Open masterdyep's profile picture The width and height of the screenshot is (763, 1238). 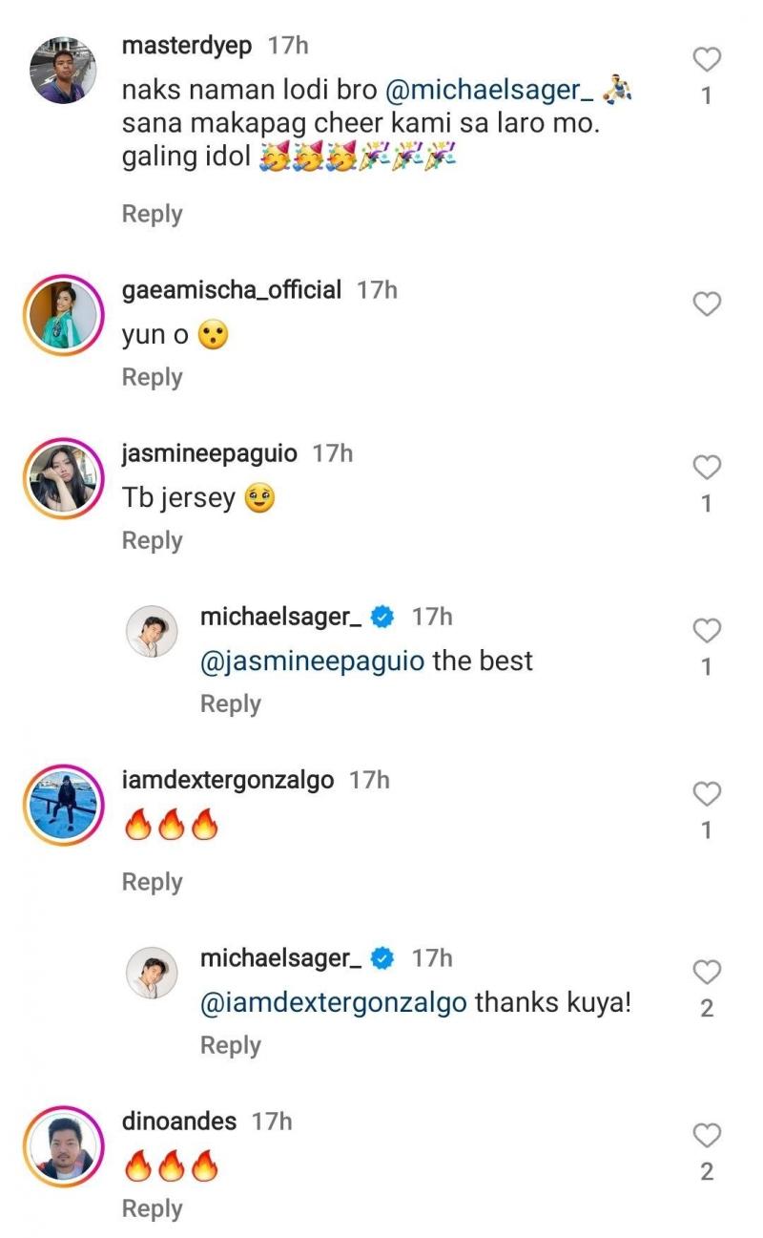click(64, 71)
